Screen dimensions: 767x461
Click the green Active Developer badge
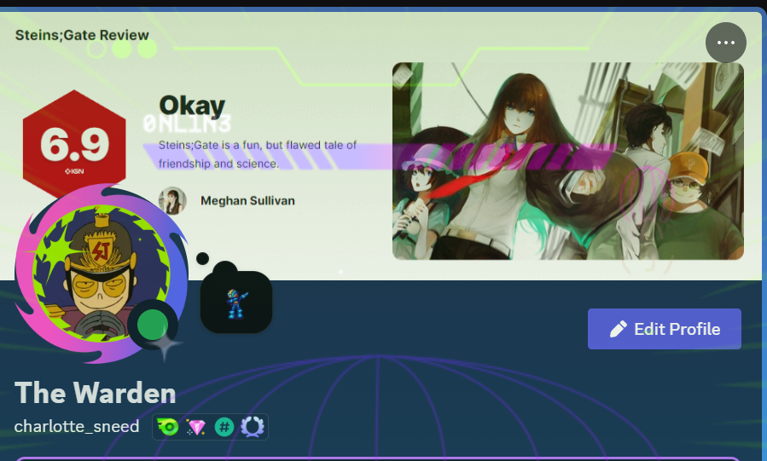coord(168,427)
